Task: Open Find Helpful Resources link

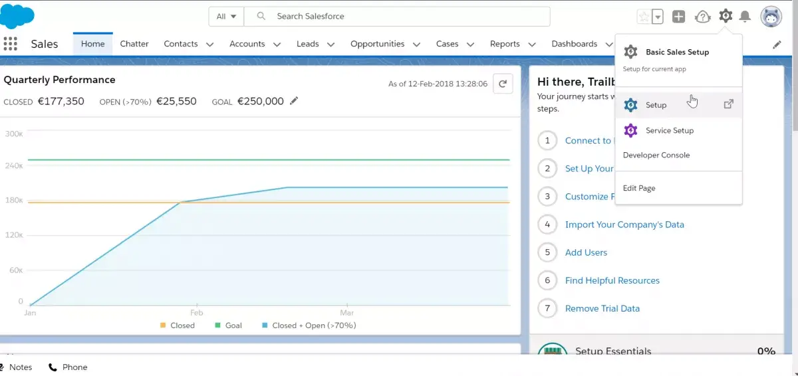Action: click(612, 280)
